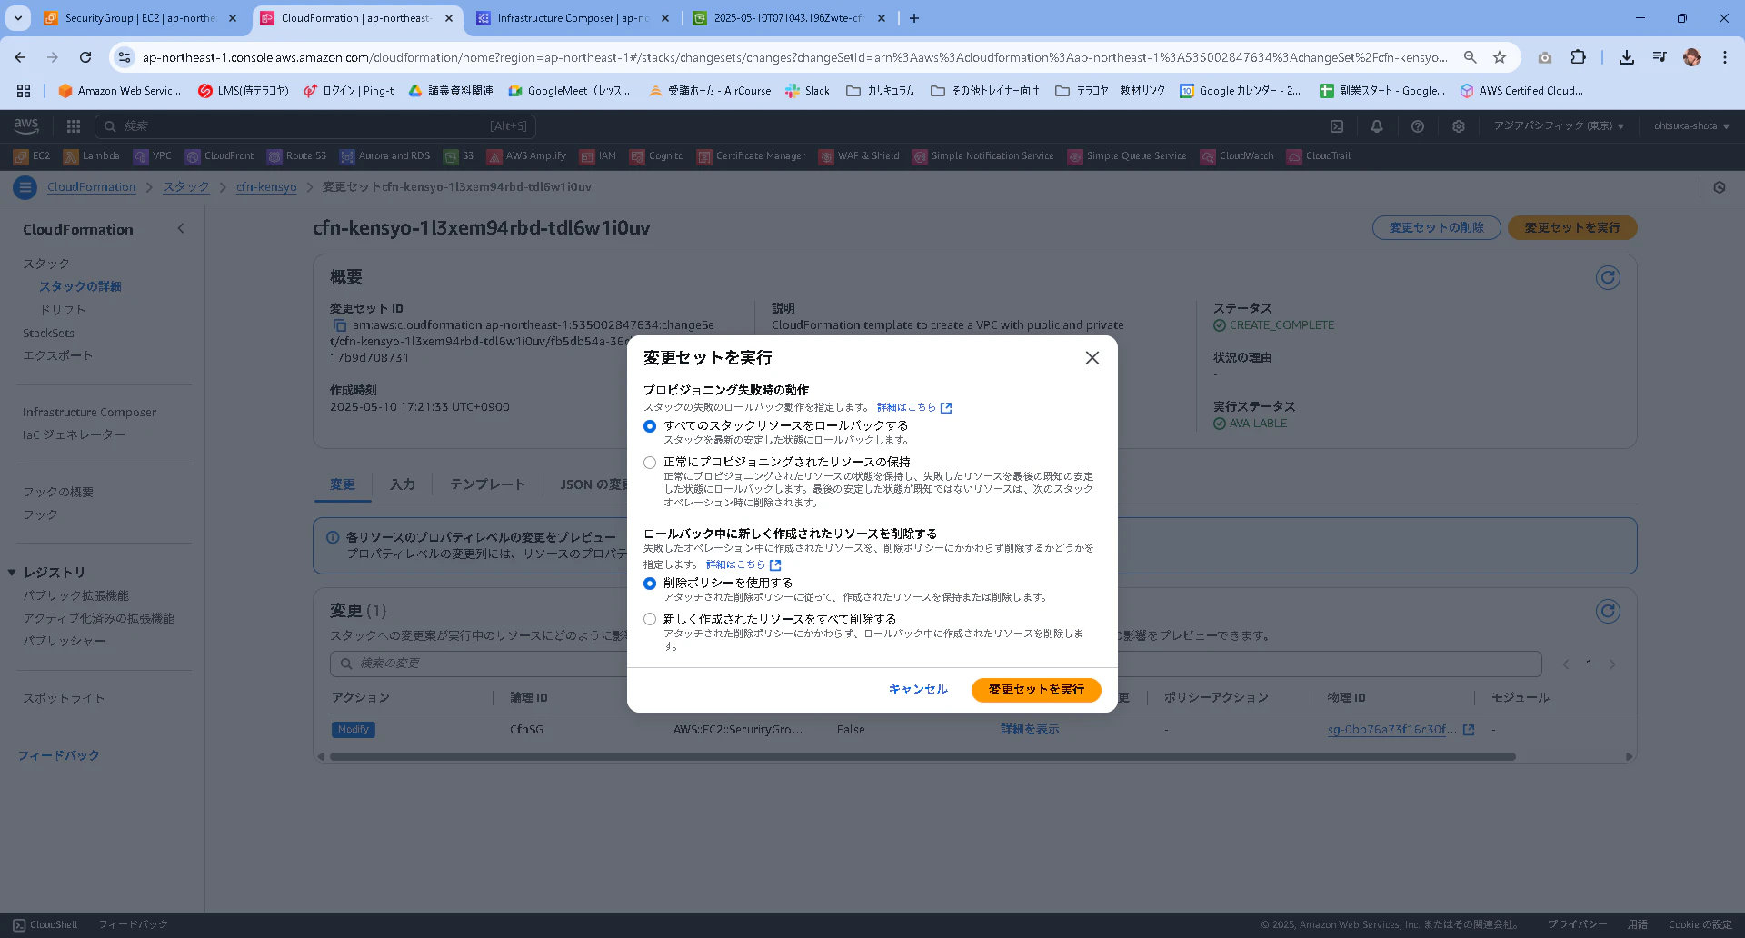Open the notifications bell icon
Viewport: 1745px width, 938px height.
[1377, 126]
